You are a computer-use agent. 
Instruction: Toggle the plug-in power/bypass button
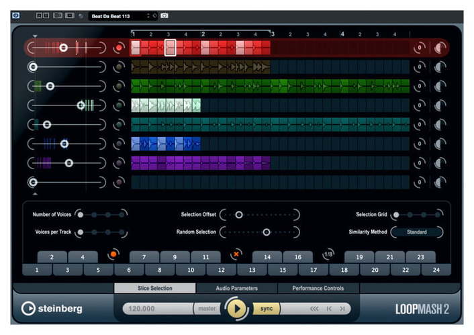click(16, 15)
